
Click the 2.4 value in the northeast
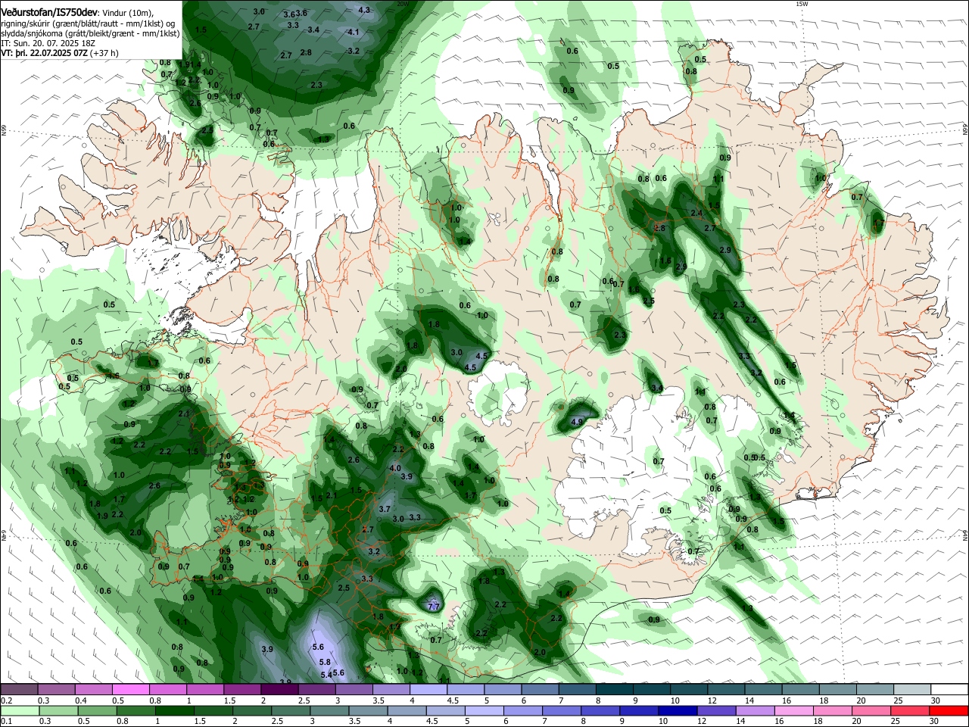(696, 213)
